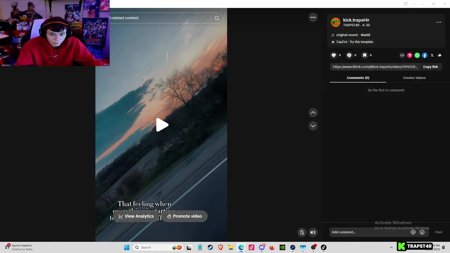Image resolution: width=450 pixels, height=253 pixels.
Task: Open Task View on the taskbar
Action: 189,247
